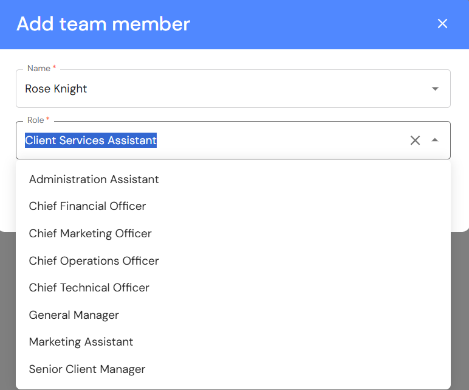Collapse the Role dropdown list arrow

coord(435,141)
